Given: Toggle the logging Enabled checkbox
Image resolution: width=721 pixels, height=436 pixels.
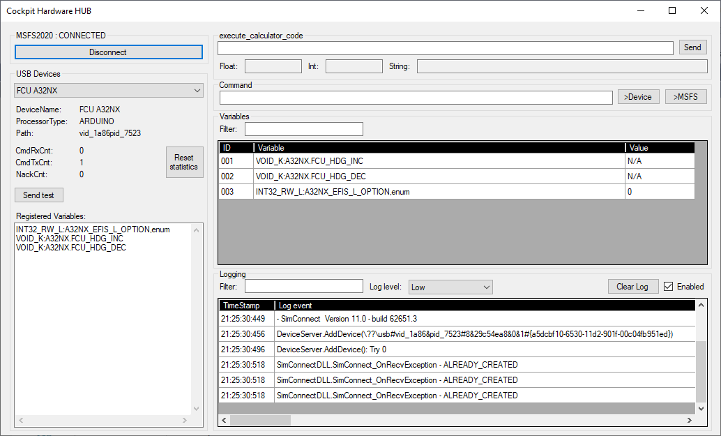Looking at the screenshot, I should (669, 287).
